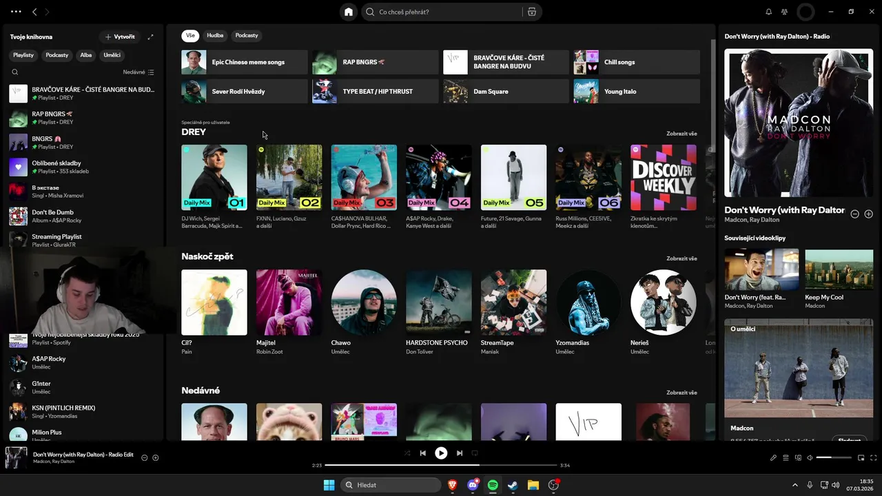Open the notifications bell
The image size is (882, 496).
[769, 12]
